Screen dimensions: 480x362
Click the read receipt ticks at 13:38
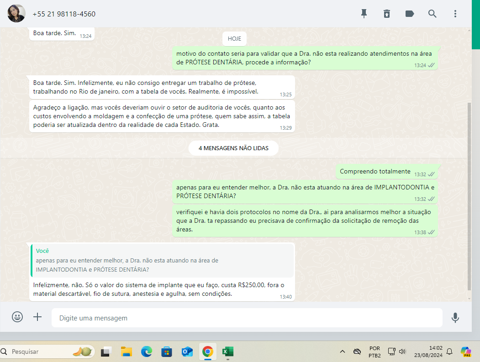coord(431,232)
